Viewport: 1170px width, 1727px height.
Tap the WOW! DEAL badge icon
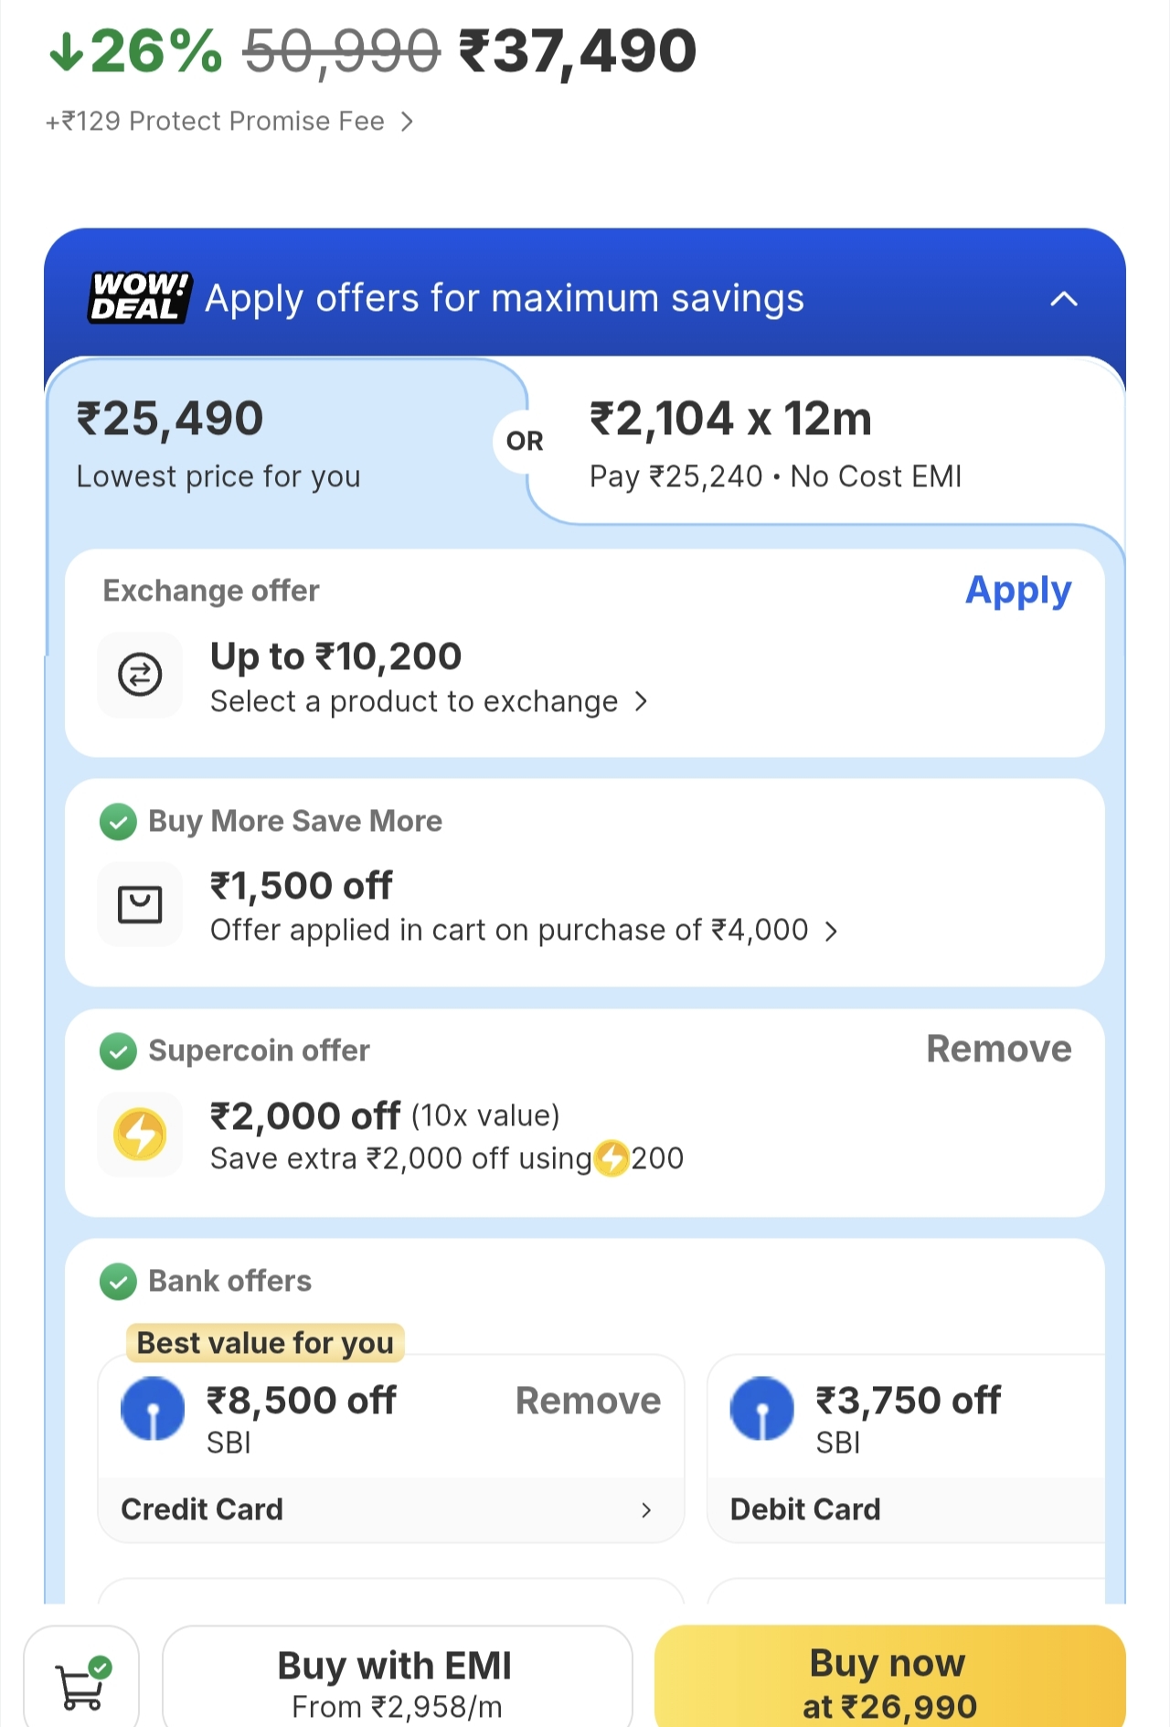pos(139,297)
